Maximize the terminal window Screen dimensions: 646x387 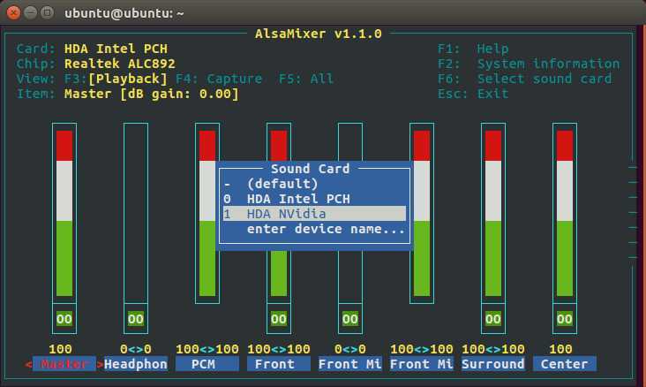point(48,12)
